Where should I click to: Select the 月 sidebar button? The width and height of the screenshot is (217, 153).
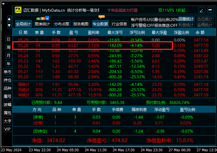pos(9,55)
